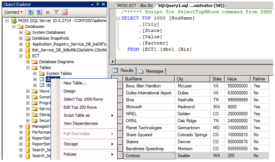Viewport: 275px width, 162px height.
Task: Collapse the SQL query code block
Action: point(118,18)
